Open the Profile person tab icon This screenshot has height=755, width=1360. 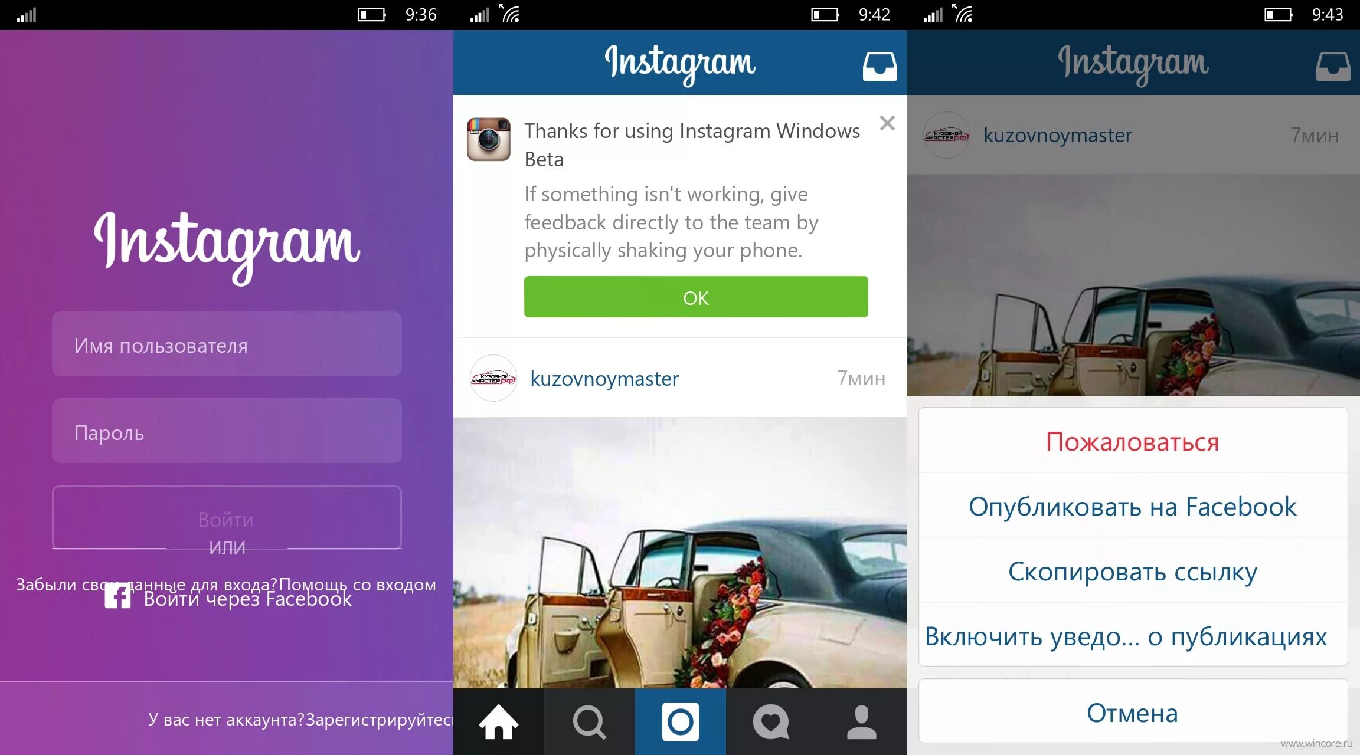(862, 721)
